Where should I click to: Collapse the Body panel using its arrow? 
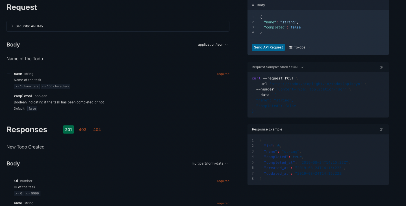coord(253,5)
